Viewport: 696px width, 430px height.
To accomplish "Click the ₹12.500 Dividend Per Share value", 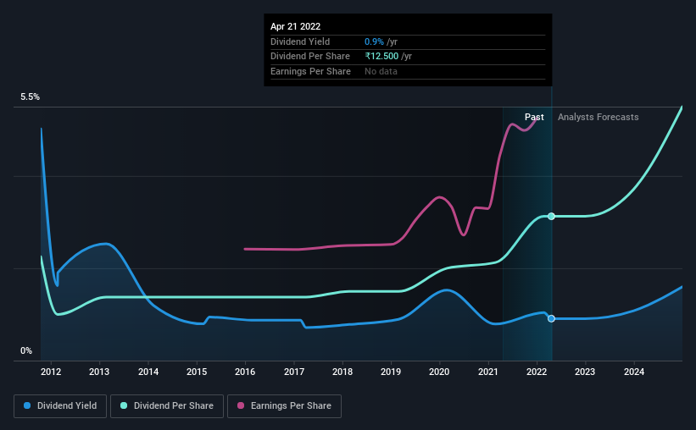I will pyautogui.click(x=381, y=57).
